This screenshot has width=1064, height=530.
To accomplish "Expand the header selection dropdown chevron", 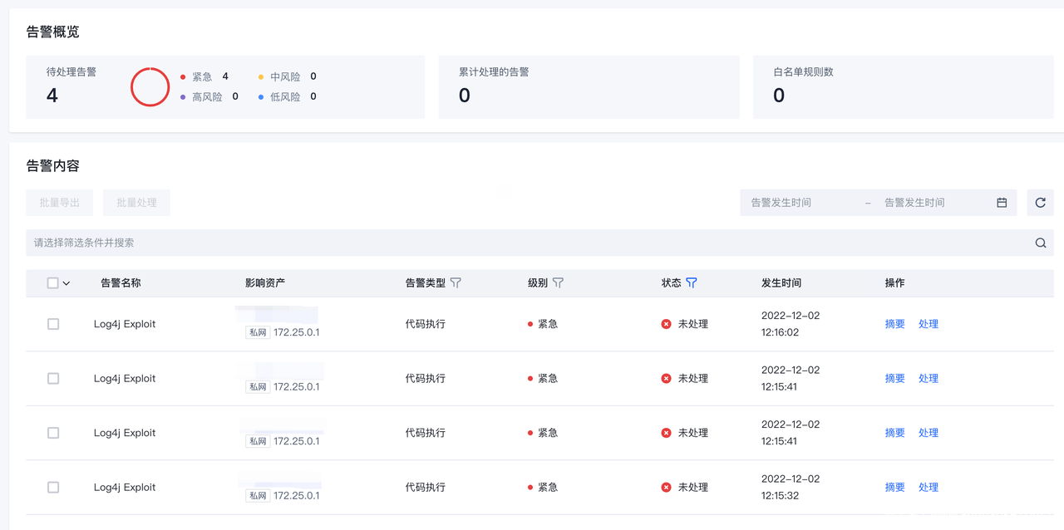I will (x=66, y=283).
